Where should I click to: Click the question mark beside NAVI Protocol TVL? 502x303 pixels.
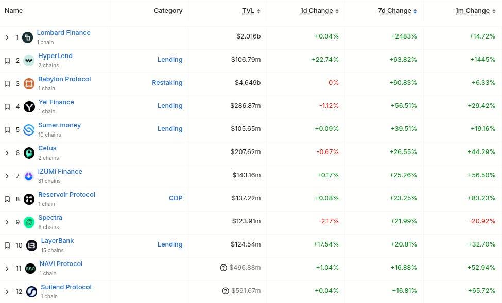[x=223, y=268]
